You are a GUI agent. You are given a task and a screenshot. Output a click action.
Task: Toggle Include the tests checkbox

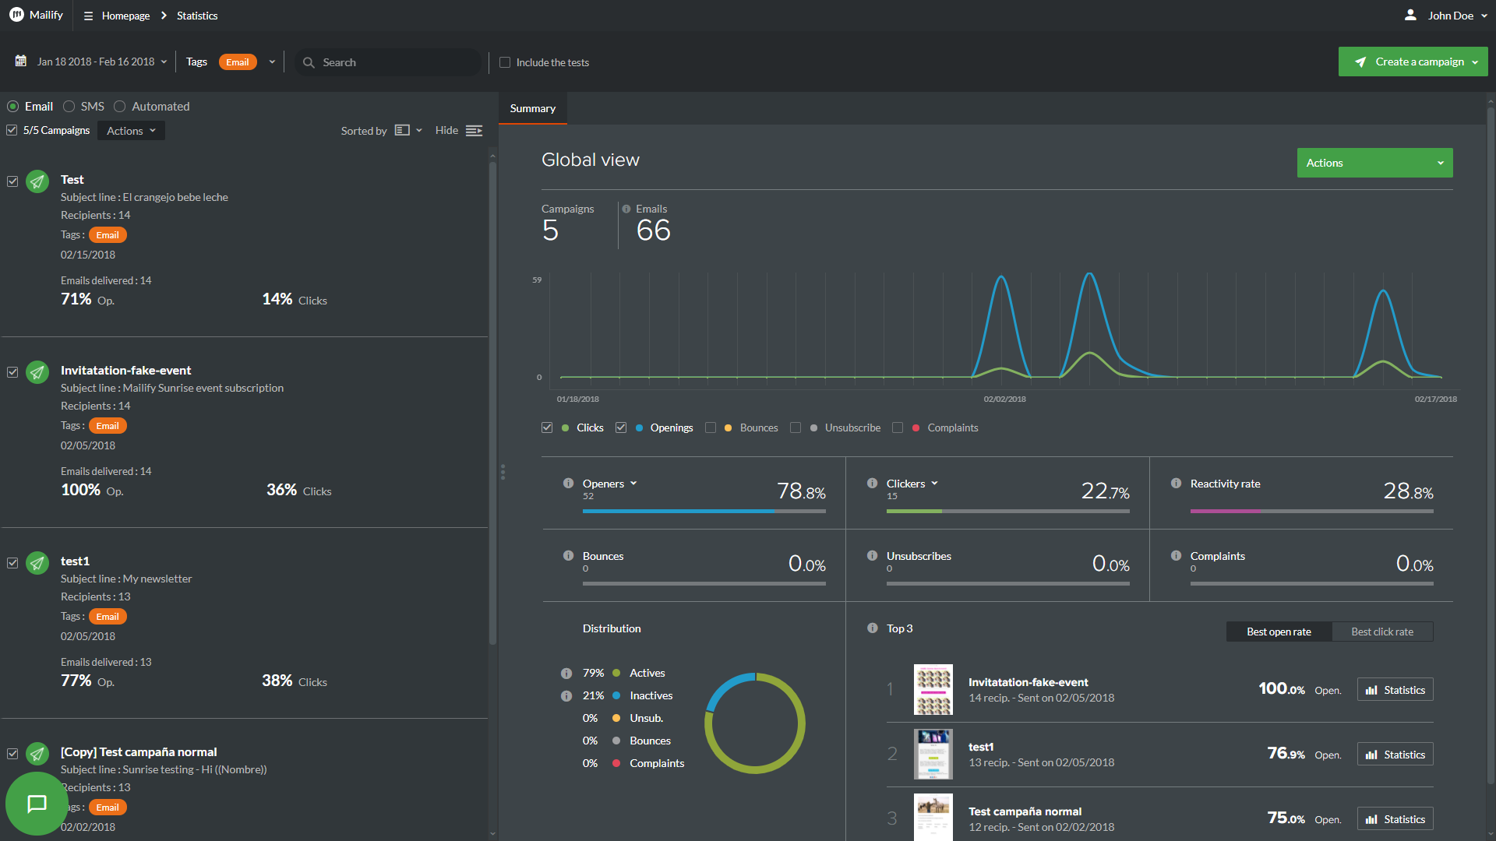click(x=505, y=62)
